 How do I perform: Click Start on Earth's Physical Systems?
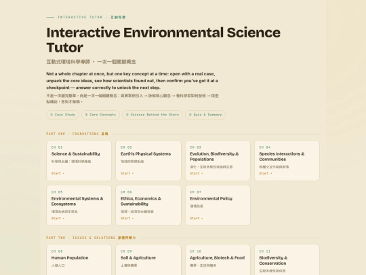127,173
